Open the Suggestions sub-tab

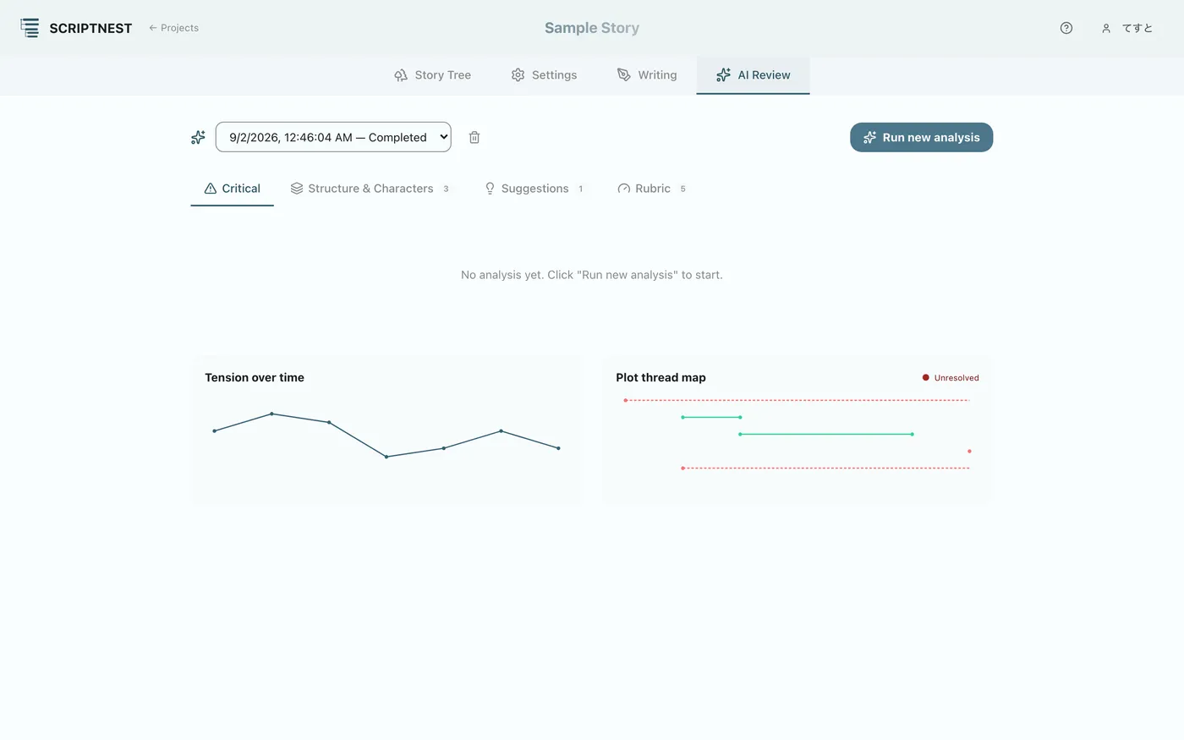click(534, 189)
